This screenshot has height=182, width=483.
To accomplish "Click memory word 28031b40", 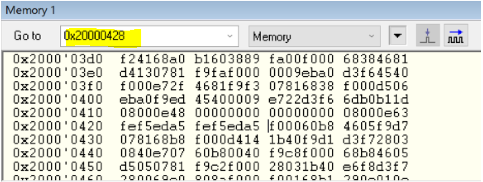I will [301, 167].
